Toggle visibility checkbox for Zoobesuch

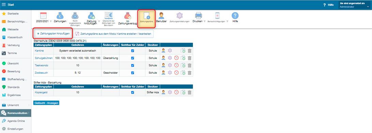coord(133,73)
